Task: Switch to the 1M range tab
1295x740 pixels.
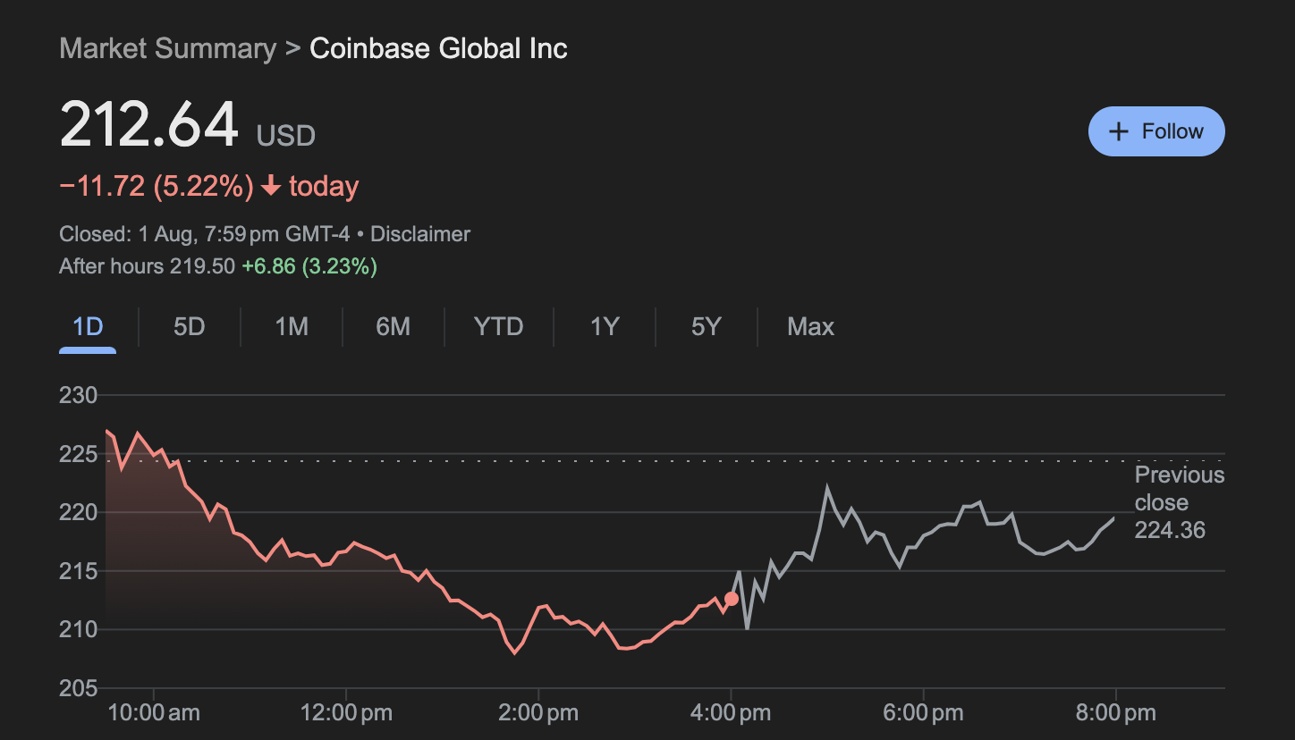Action: tap(292, 327)
